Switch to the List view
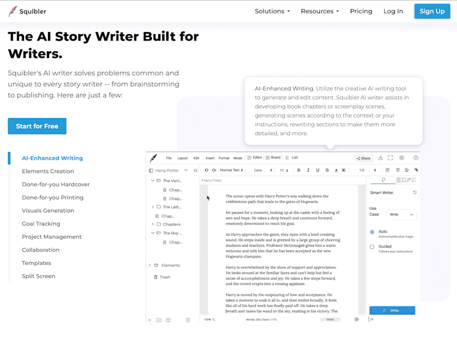Screen dimensions: 457x342 coord(291,158)
